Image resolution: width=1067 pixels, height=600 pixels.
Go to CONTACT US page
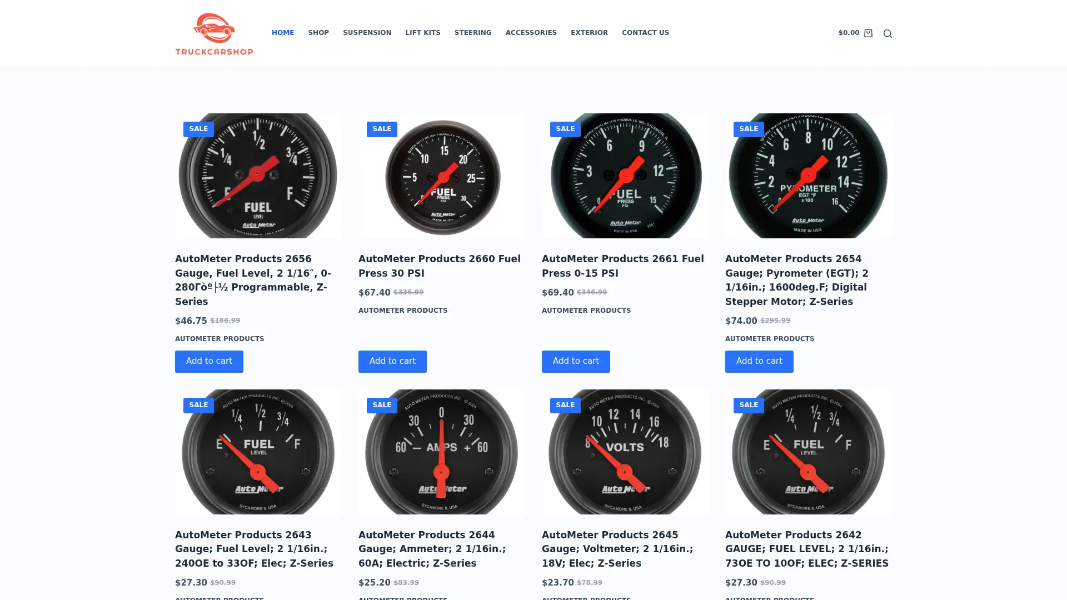point(645,33)
